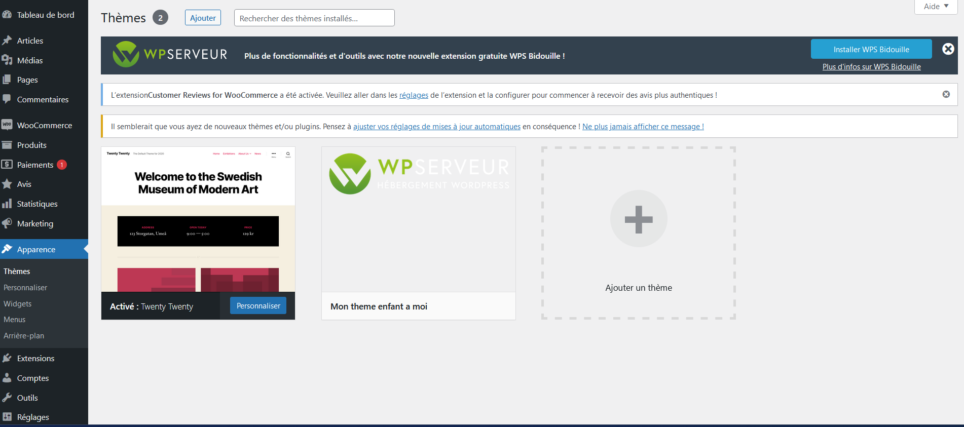Click the Extensions plug icon
The height and width of the screenshot is (427, 964).
tap(7, 358)
